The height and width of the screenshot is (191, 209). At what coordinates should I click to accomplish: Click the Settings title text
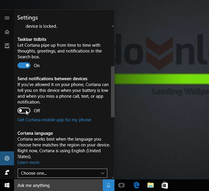(27, 18)
